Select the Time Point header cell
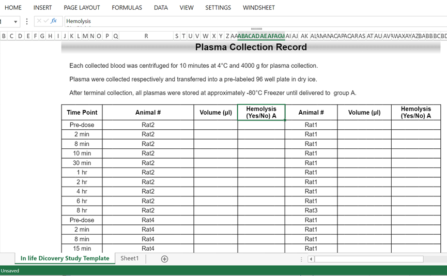447x276 pixels. point(82,113)
